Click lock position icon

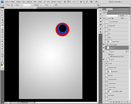point(111,18)
